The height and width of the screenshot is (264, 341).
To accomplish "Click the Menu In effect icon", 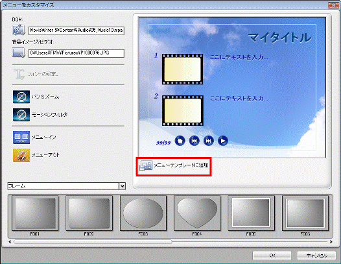I will [x=21, y=138].
